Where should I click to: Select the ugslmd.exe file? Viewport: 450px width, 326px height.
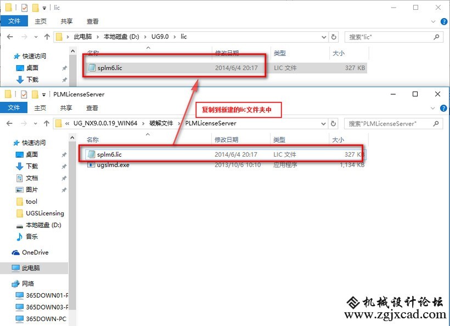click(x=226, y=165)
